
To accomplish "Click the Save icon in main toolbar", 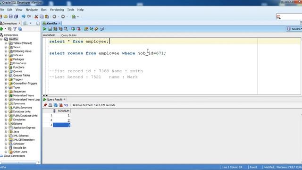I will [x=11, y=17].
